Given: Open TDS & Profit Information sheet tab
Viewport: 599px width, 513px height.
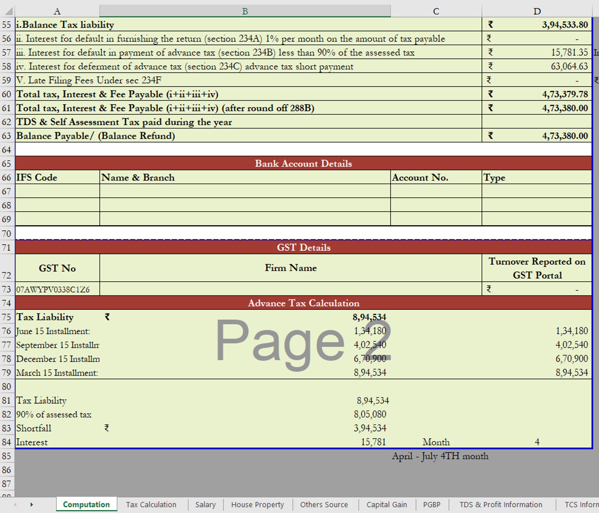Looking at the screenshot, I should click(501, 504).
